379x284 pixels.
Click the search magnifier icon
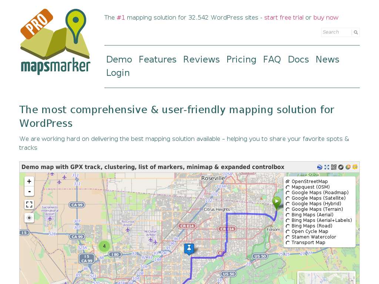click(x=356, y=33)
